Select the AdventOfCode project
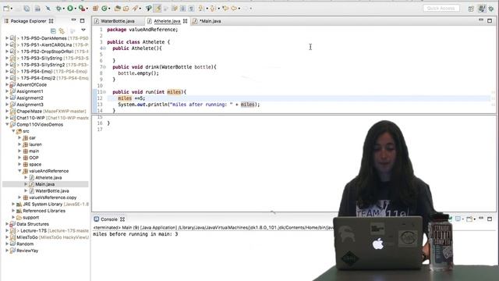 click(31, 85)
